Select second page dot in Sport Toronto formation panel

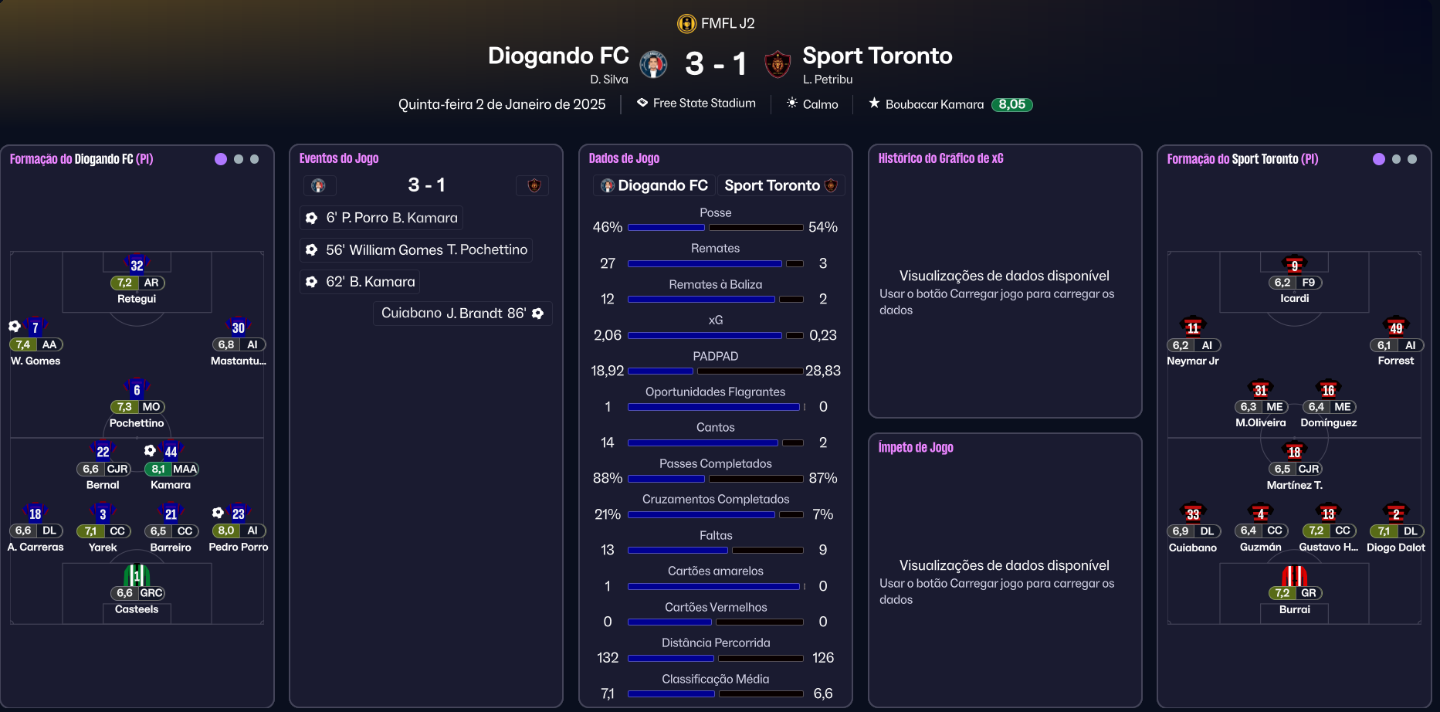1396,159
